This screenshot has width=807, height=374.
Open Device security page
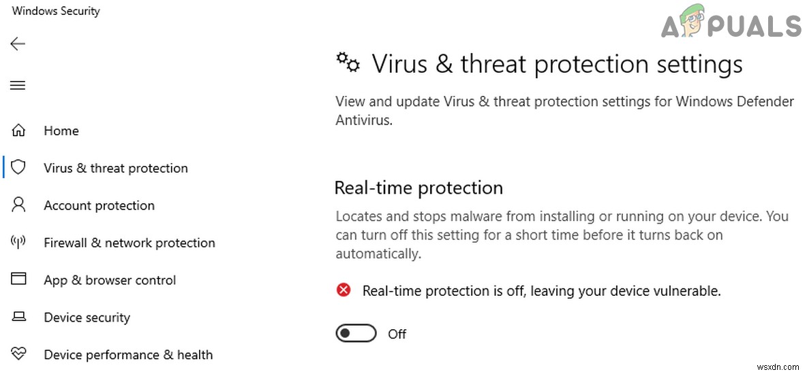(x=87, y=318)
